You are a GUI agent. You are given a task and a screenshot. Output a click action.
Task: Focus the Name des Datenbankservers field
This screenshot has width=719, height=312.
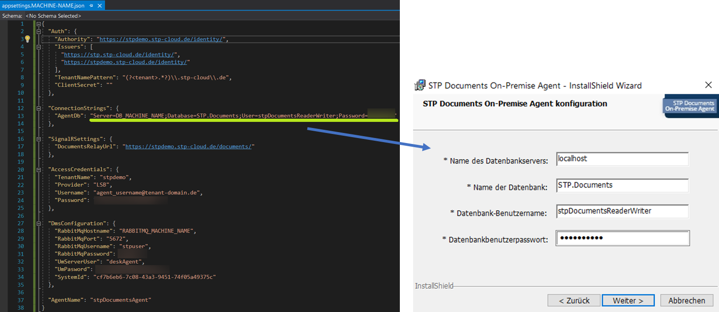click(x=622, y=159)
